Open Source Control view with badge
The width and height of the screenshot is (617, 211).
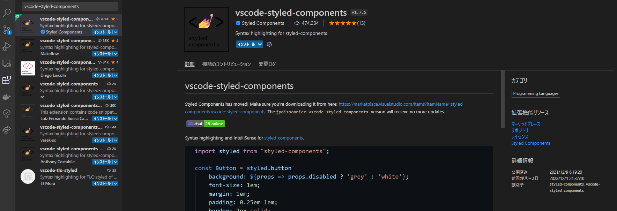7,30
